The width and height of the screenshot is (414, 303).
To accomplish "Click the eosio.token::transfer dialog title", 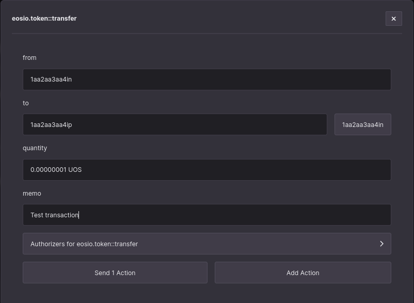I will (x=44, y=19).
